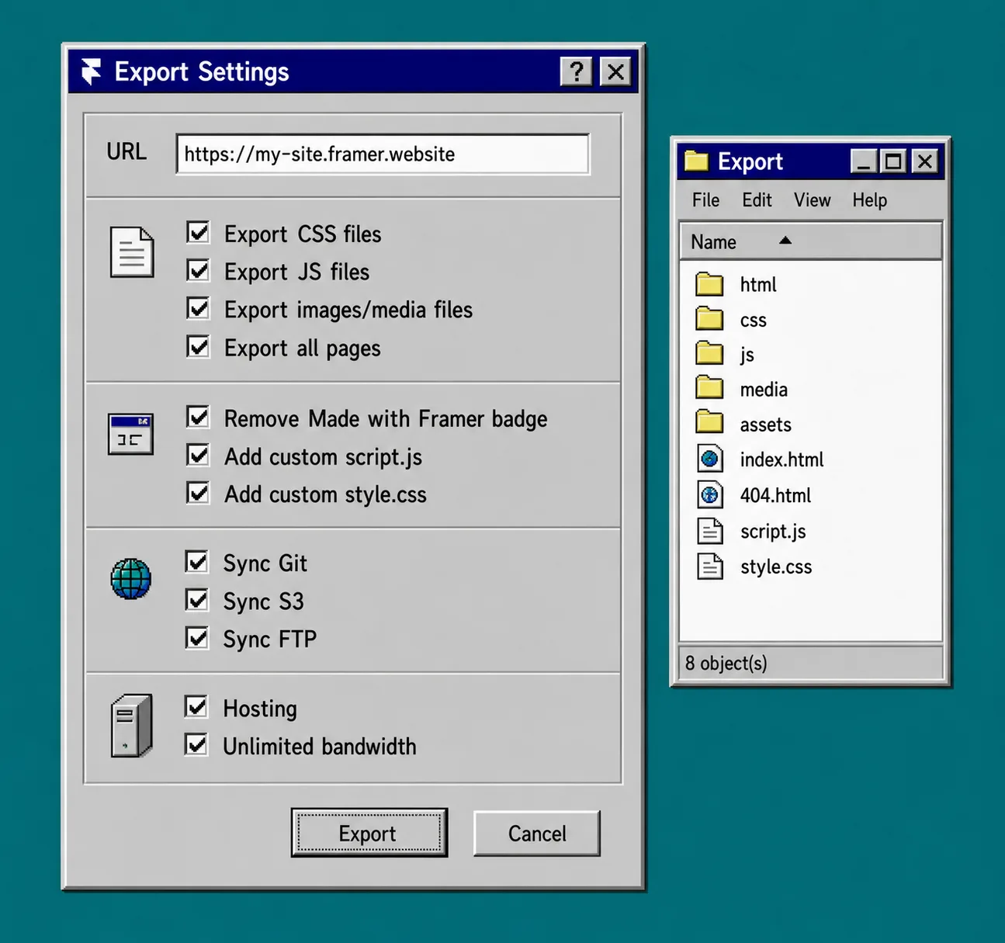The width and height of the screenshot is (1005, 943).
Task: Uncheck Sync FTP
Action: pos(197,637)
